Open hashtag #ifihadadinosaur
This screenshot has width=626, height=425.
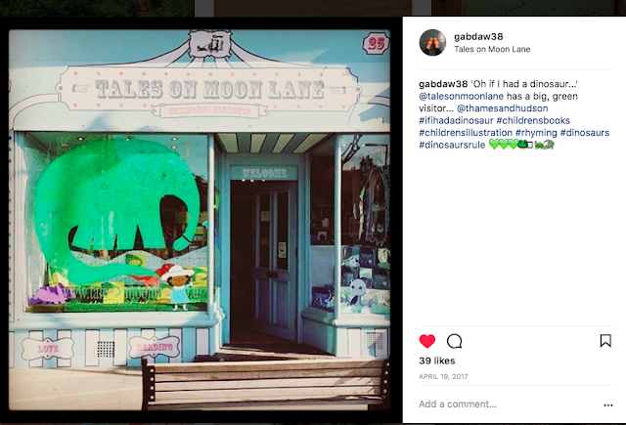click(x=456, y=120)
